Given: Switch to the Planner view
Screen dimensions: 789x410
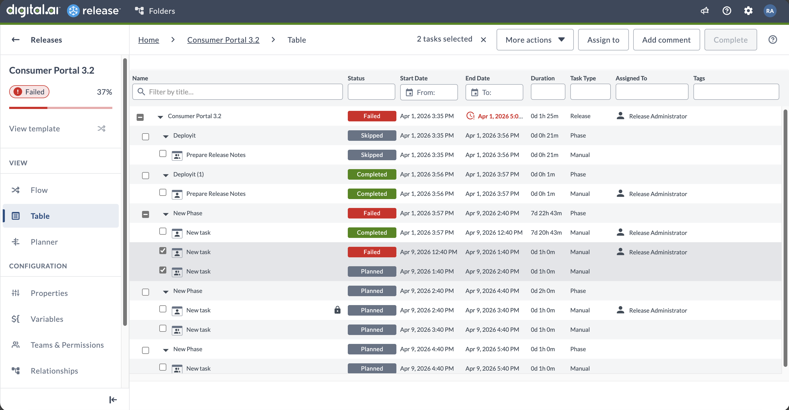Looking at the screenshot, I should [x=44, y=242].
